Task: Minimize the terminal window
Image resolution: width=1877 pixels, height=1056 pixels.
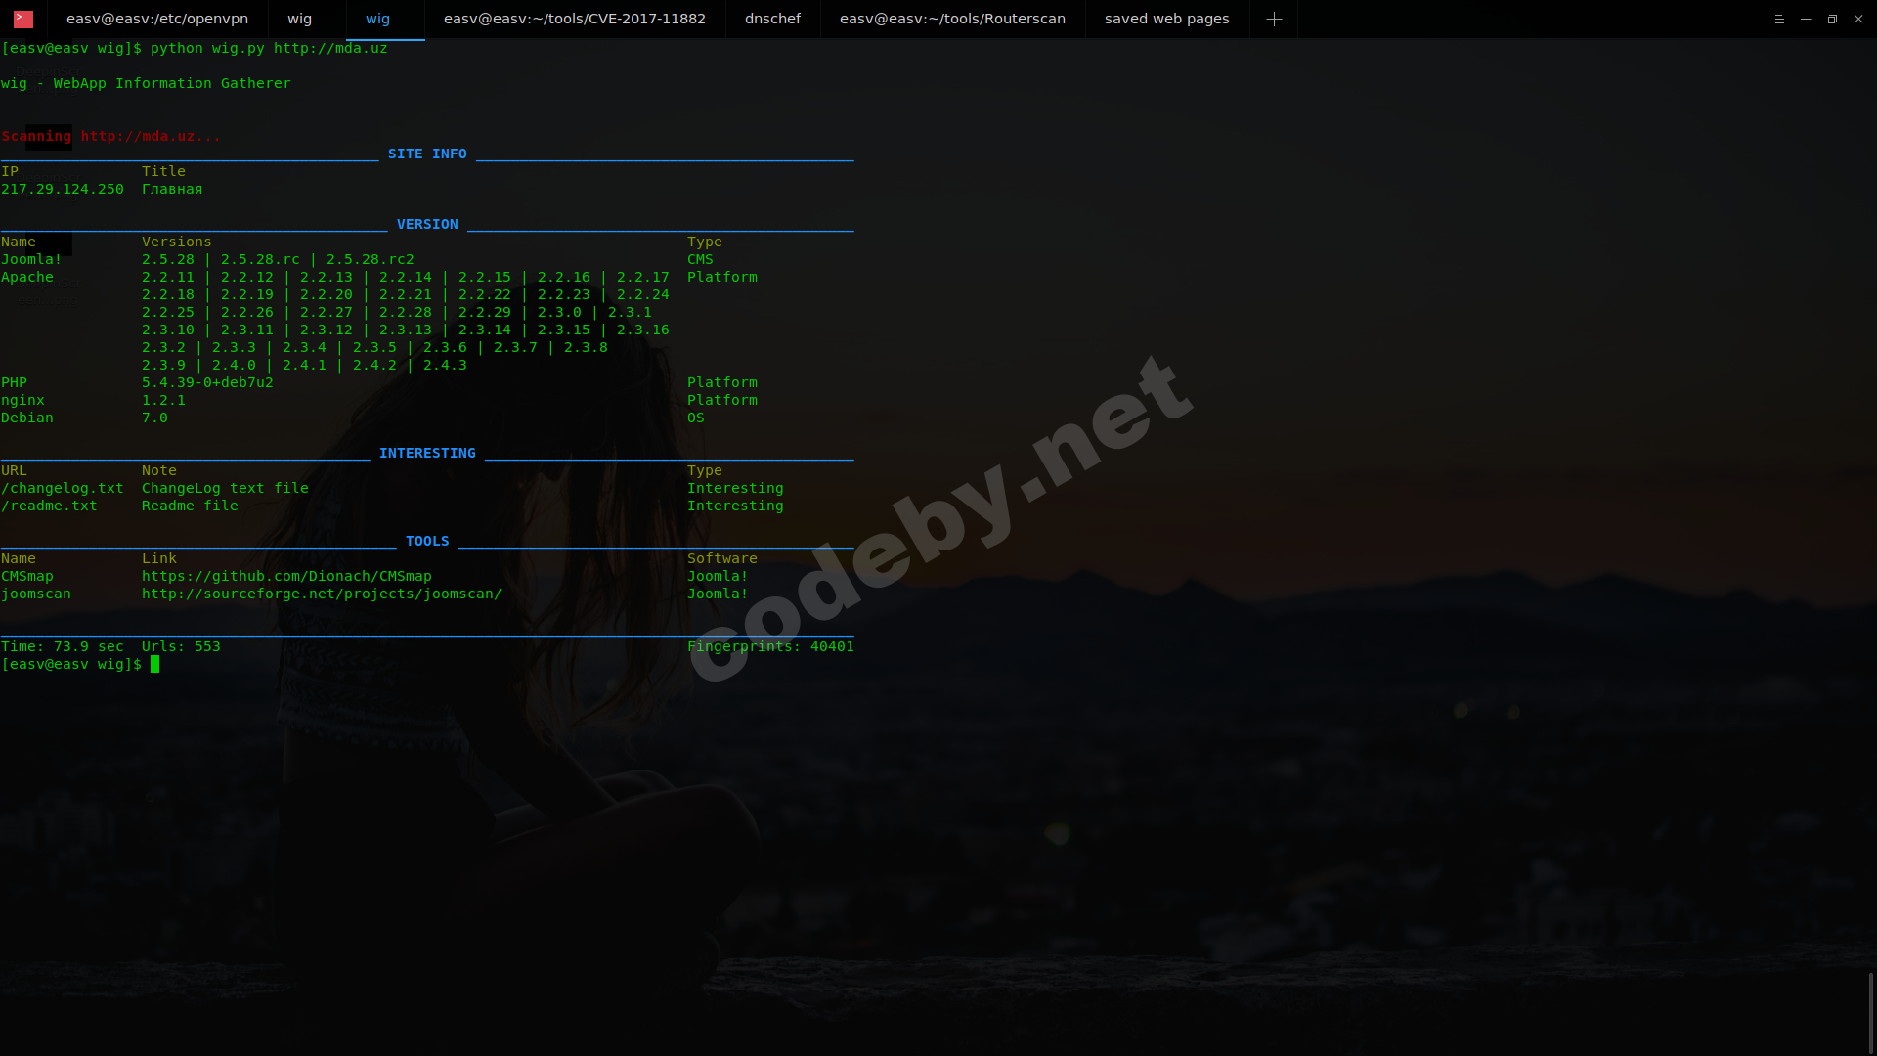Action: pyautogui.click(x=1804, y=19)
